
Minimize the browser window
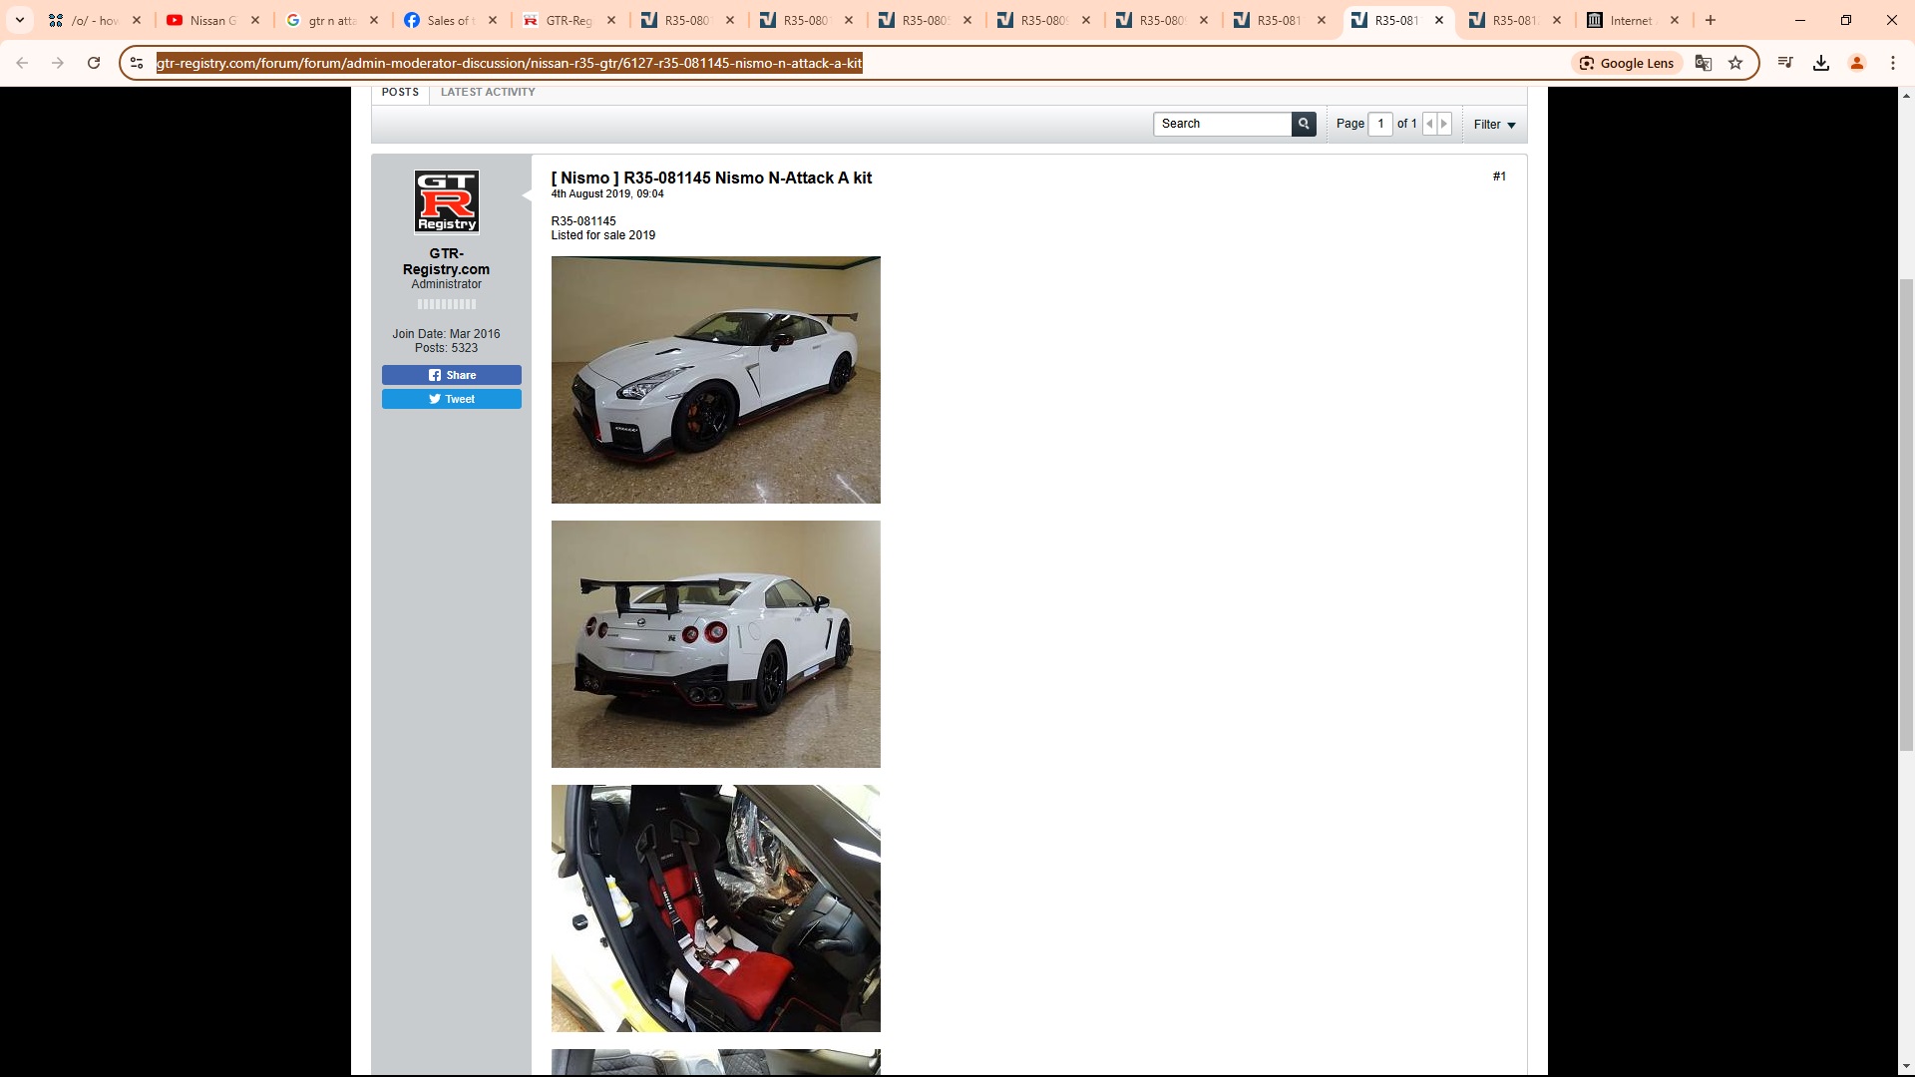click(x=1800, y=20)
